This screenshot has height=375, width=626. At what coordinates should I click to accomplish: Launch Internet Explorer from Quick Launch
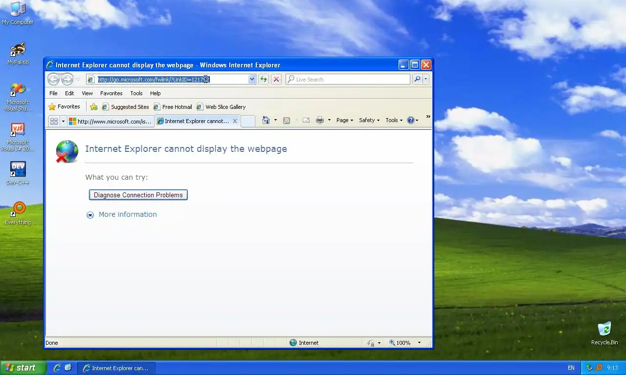pos(57,368)
